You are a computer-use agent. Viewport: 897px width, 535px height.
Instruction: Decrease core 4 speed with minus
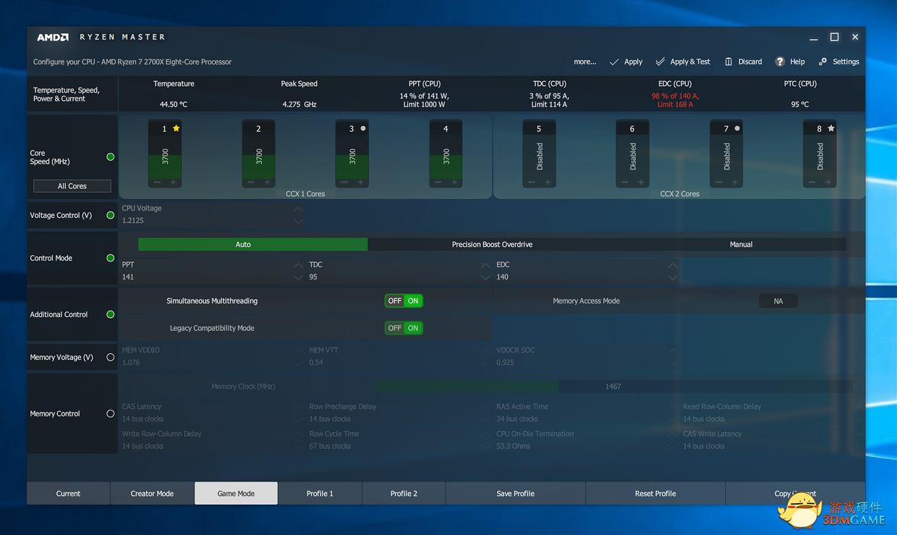coord(438,182)
